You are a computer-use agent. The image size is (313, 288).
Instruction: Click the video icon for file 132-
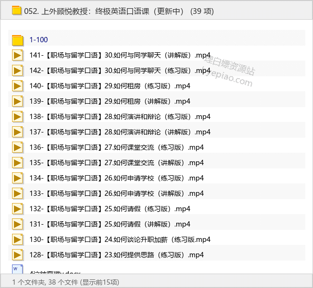[17, 209]
